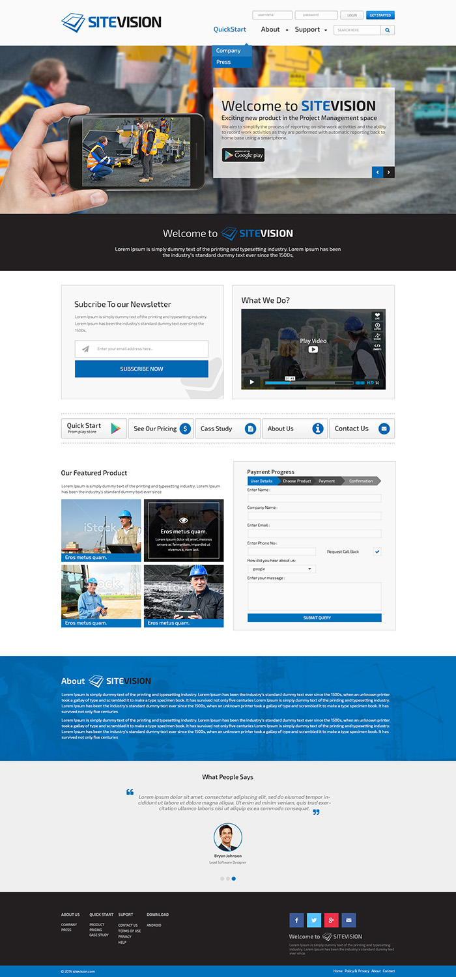
Task: Click the username input field
Action: coord(272,15)
